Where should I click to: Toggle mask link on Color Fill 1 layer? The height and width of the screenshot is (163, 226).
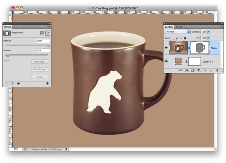(x=186, y=62)
